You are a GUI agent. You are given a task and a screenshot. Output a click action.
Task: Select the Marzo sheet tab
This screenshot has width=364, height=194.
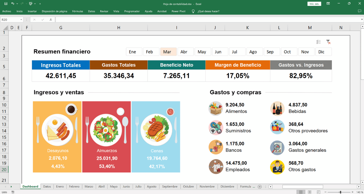tap(89, 187)
